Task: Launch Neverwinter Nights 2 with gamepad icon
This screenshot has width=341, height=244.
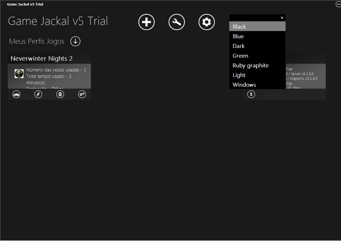Action: point(16,94)
